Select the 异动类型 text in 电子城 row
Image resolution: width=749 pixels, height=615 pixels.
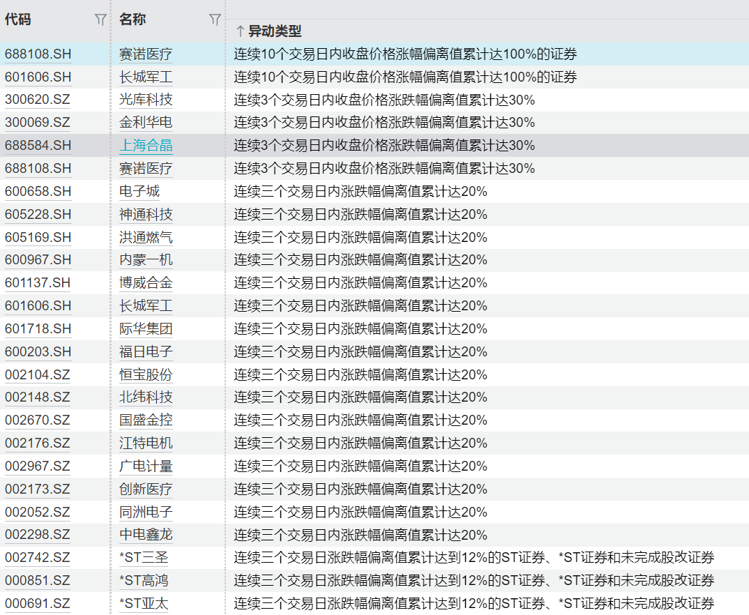[361, 192]
